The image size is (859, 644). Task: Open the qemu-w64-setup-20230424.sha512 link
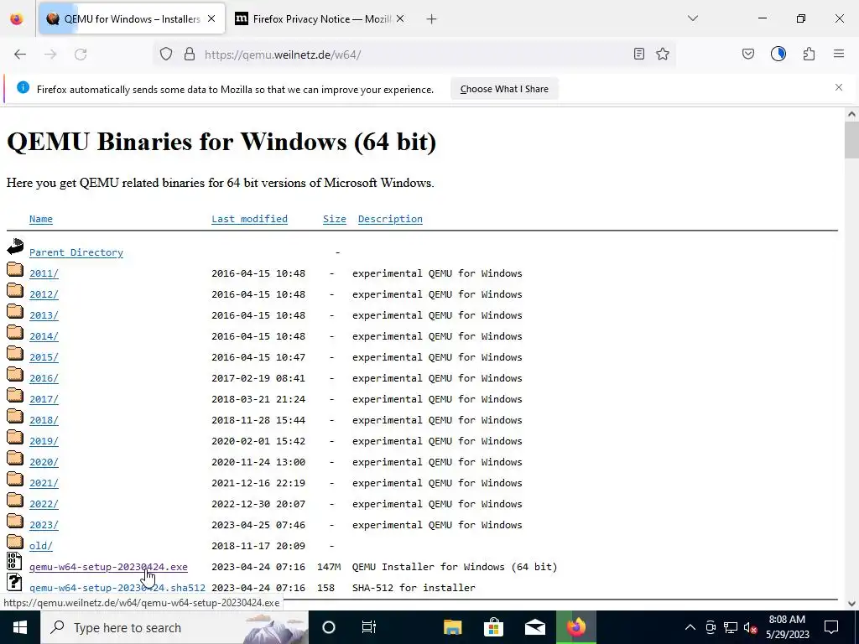coord(117,588)
